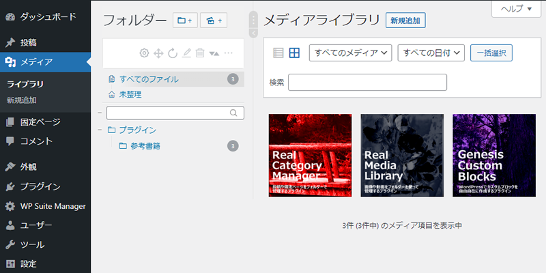Click the minus toggle beside the folder search field
Image resolution: width=546 pixels, height=273 pixels.
pos(100,113)
